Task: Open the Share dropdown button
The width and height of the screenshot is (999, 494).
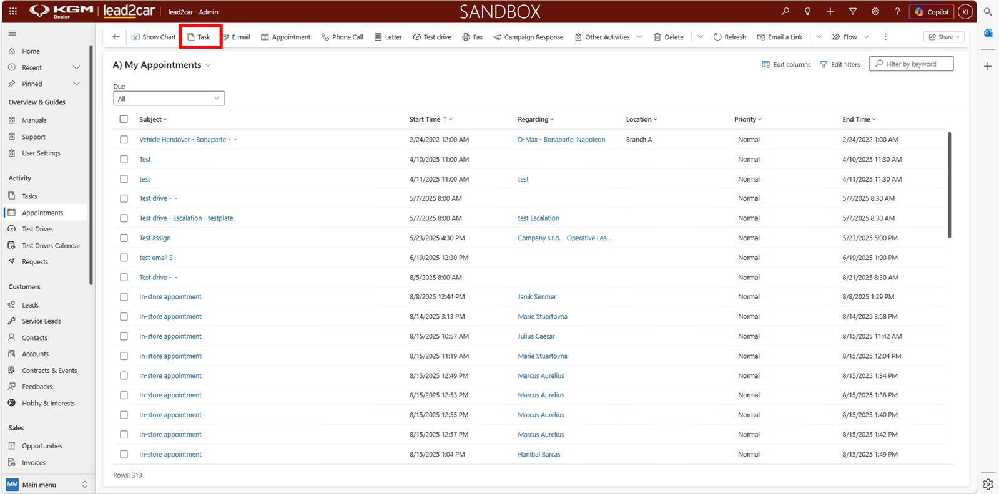Action: (x=944, y=37)
